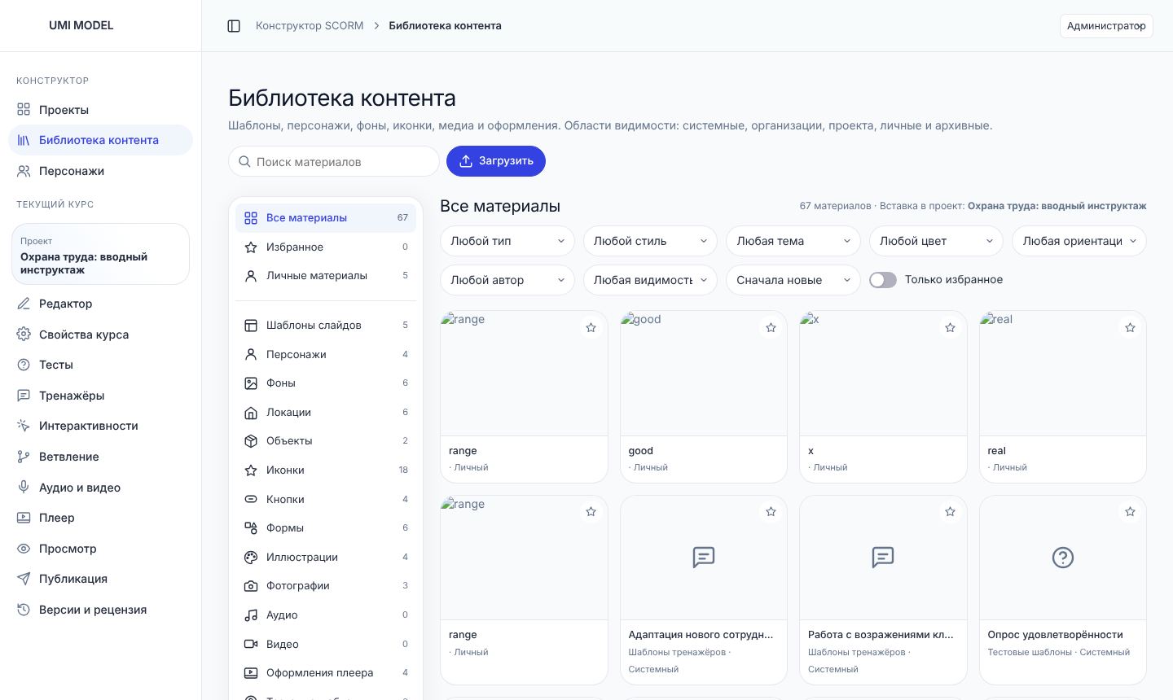Click the Версии и рецензия history icon
Viewport: 1173px width, 700px height.
click(x=24, y=610)
